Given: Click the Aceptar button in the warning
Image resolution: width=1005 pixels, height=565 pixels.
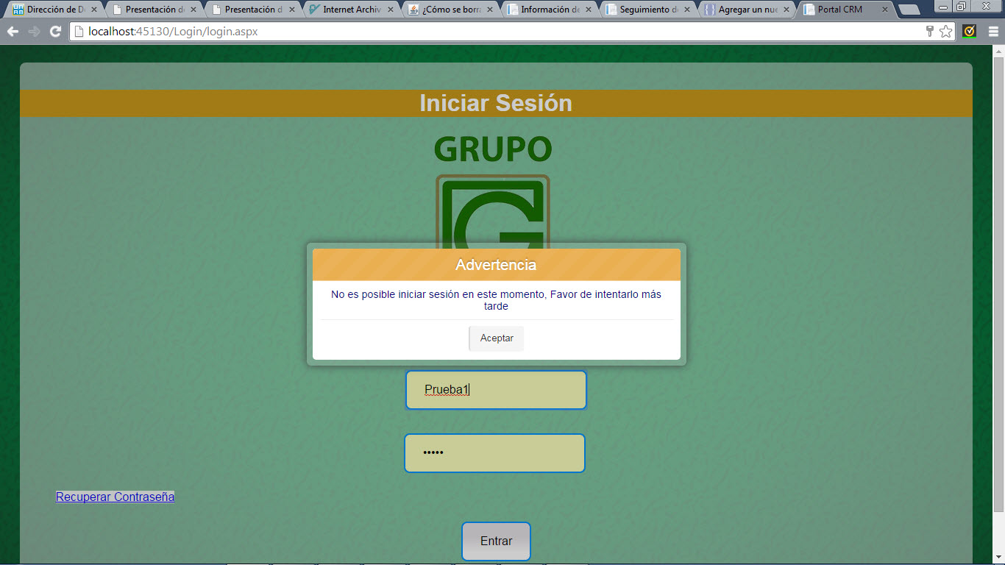Looking at the screenshot, I should (x=497, y=338).
